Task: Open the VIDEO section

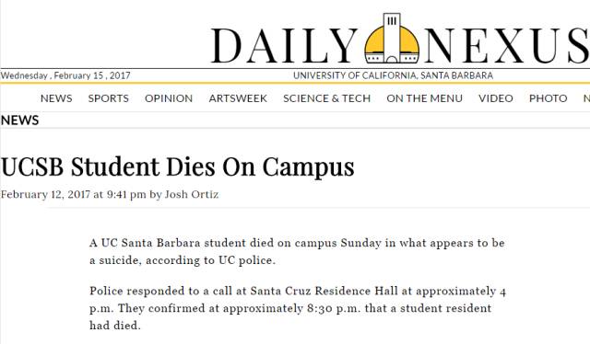Action: pyautogui.click(x=496, y=98)
